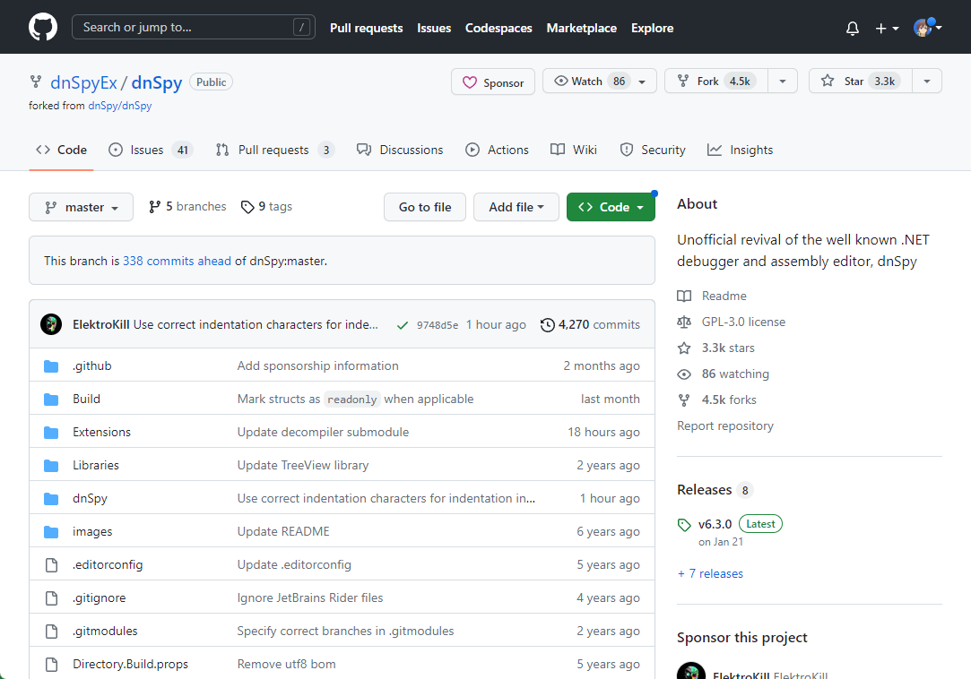The width and height of the screenshot is (971, 679).
Task: Open dnSpy repository name link
Action: pos(157,82)
